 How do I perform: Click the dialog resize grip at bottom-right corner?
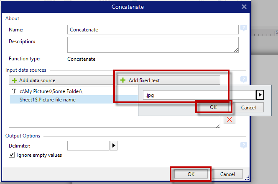pyautogui.click(x=247, y=177)
